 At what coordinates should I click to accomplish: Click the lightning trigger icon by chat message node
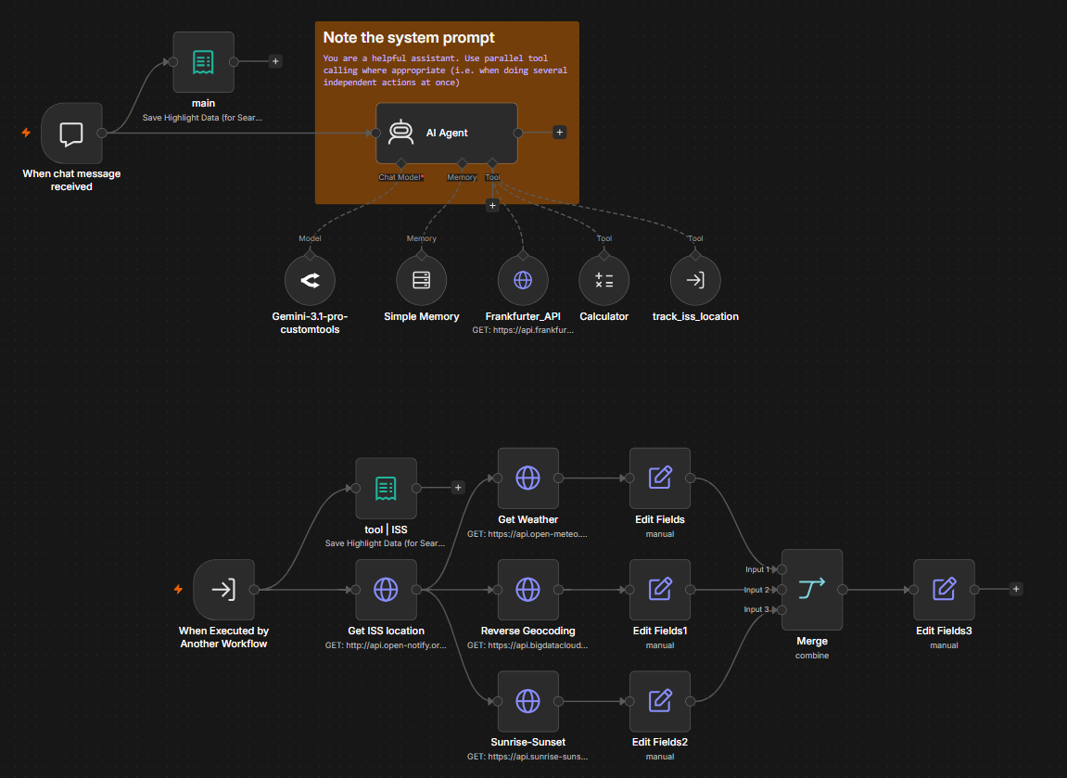tap(26, 133)
